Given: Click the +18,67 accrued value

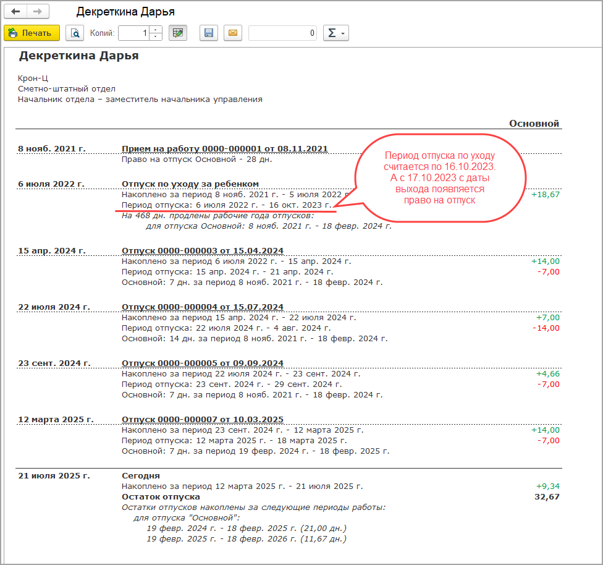Looking at the screenshot, I should (x=546, y=194).
